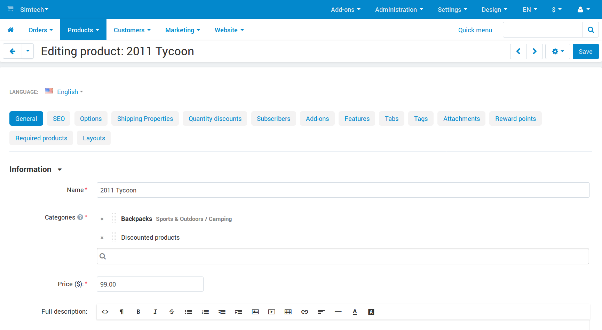The image size is (602, 330).
Task: Grab the Backpacks category drag handle
Action: 114,218
